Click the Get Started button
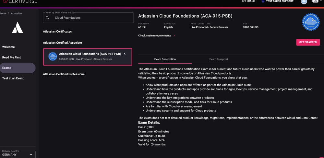324x158 pixels. [308, 42]
